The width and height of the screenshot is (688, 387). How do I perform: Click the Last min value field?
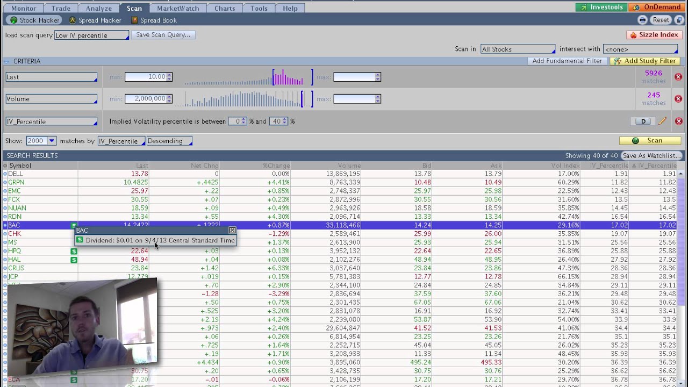click(145, 77)
